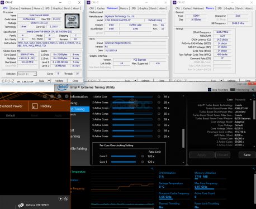Select the Advanced Power profile button

click(14, 106)
